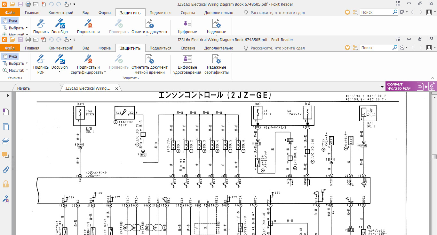Open the page thumbnails panel icon
Viewport: 437px width, 235px height.
(x=6, y=126)
